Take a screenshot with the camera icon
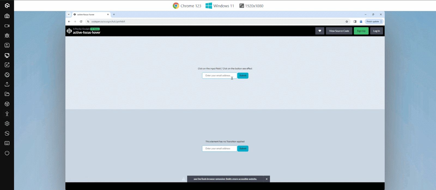 coord(7,16)
